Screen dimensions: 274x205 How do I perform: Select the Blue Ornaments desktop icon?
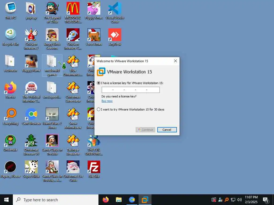click(73, 66)
